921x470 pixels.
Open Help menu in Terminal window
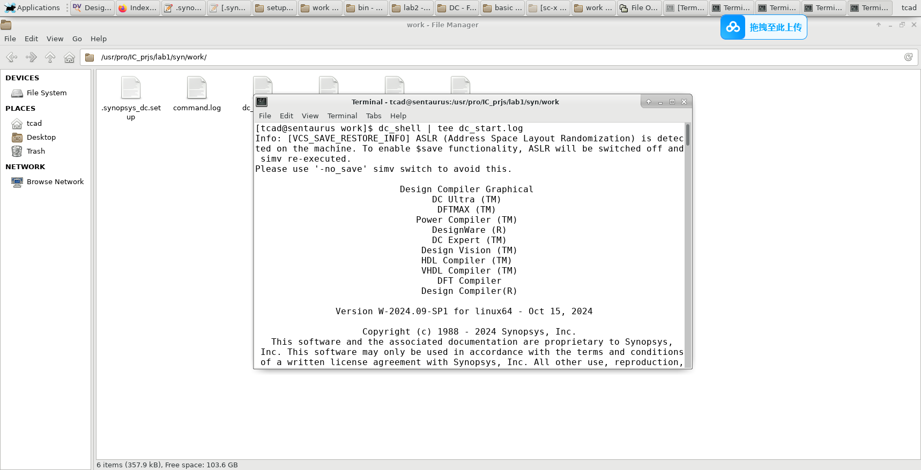click(398, 116)
